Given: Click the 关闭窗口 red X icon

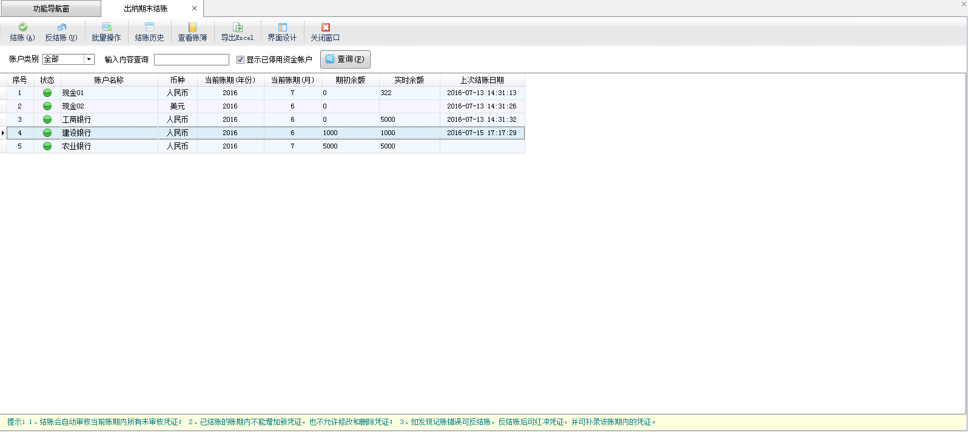Looking at the screenshot, I should tap(325, 27).
